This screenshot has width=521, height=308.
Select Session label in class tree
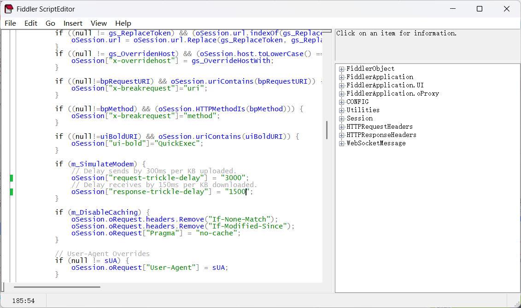coord(359,118)
